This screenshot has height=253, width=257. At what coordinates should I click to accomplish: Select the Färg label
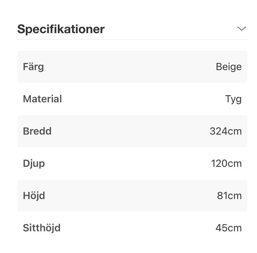pyautogui.click(x=33, y=67)
